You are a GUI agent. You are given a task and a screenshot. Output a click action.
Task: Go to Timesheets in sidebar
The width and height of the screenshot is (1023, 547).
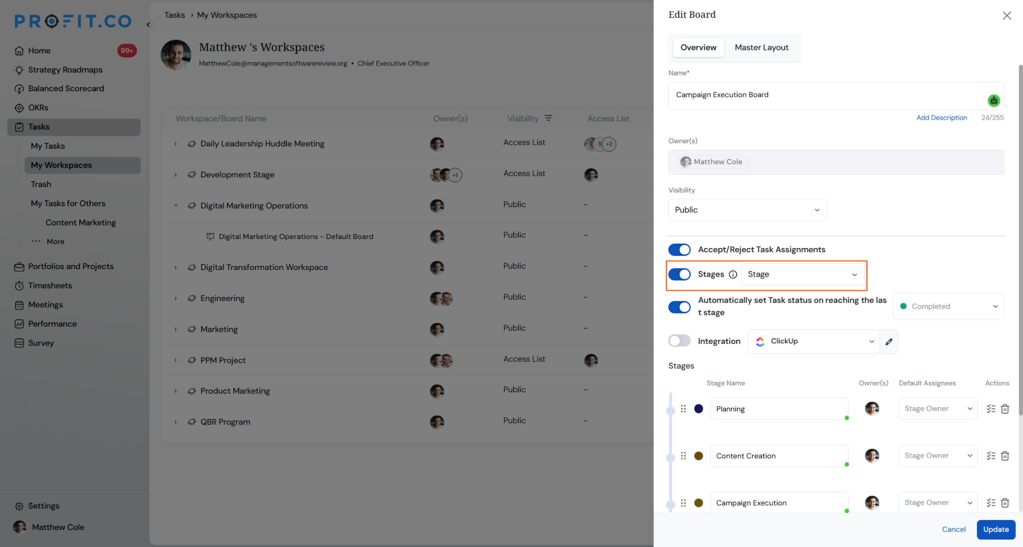click(50, 285)
